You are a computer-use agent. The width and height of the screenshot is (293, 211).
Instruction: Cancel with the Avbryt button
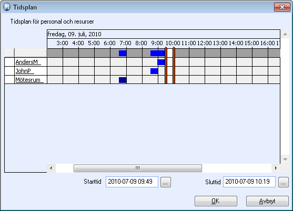coord(267,201)
